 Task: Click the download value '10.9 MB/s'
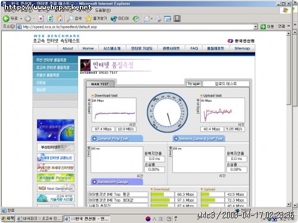click(x=126, y=129)
